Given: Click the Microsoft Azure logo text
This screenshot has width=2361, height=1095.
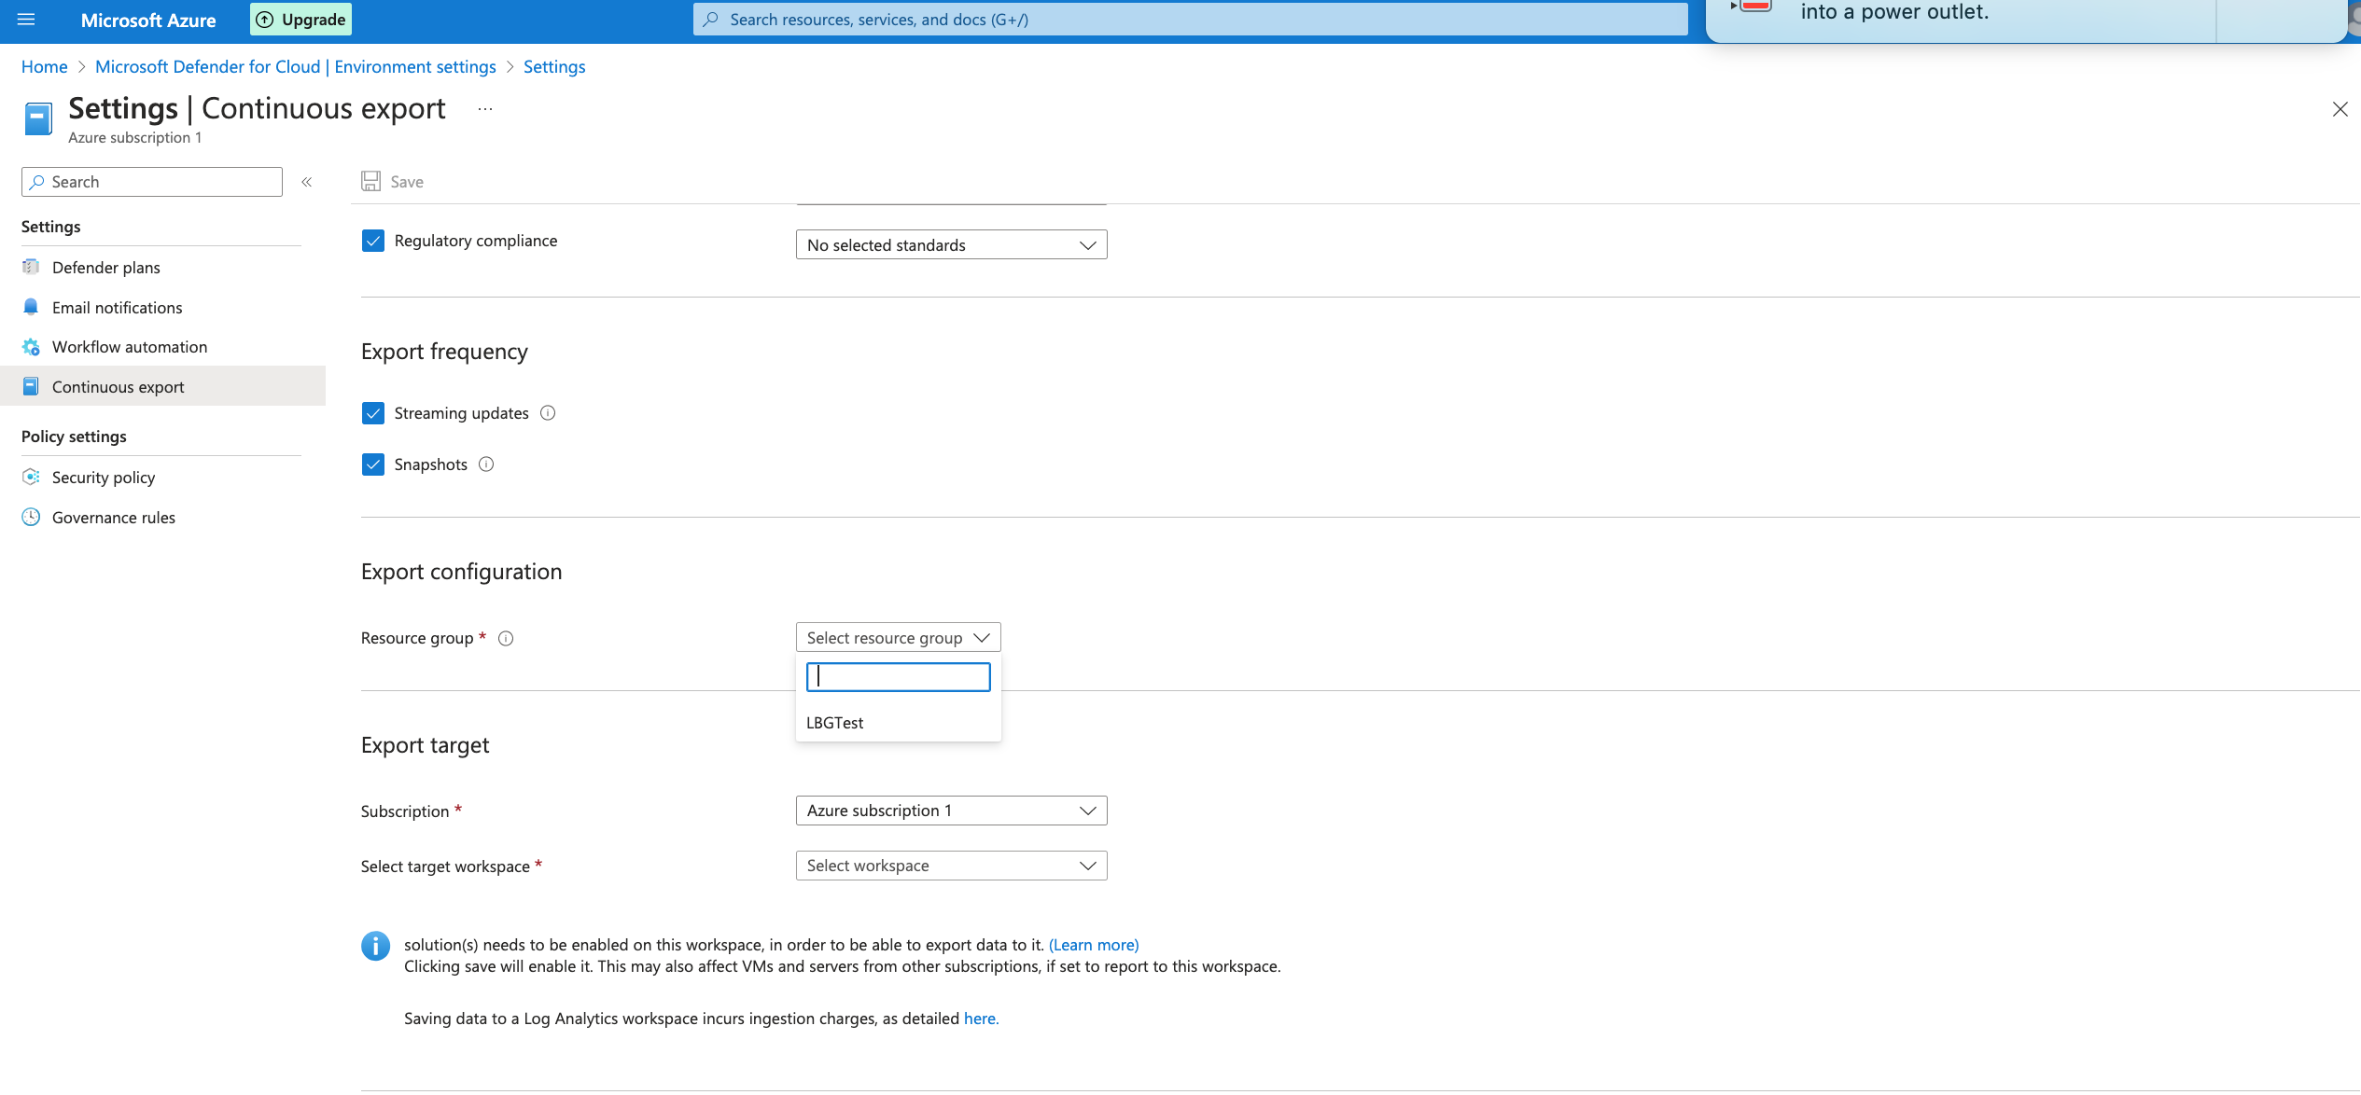Looking at the screenshot, I should pyautogui.click(x=148, y=20).
